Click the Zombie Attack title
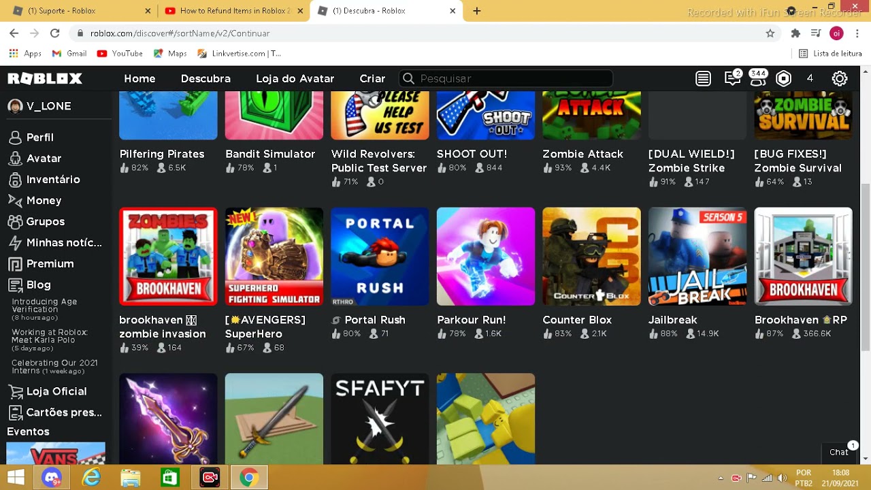871x490 pixels. 582,154
